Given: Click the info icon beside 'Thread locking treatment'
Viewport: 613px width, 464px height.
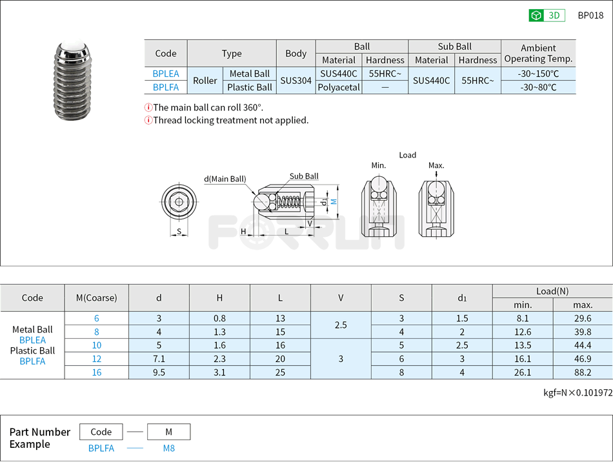Looking at the screenshot, I should coord(148,120).
